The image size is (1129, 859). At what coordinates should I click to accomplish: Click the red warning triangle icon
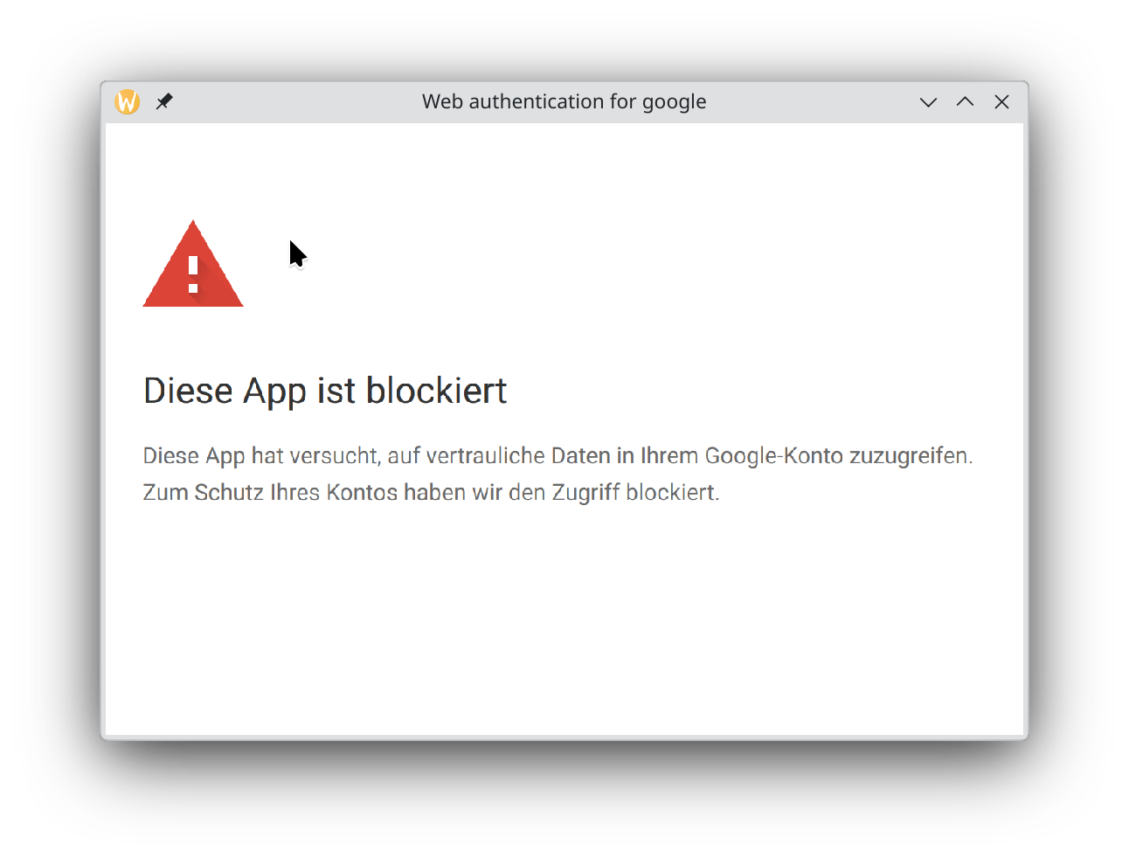click(193, 263)
